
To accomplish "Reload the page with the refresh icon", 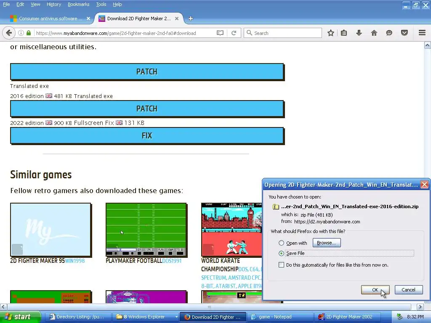I will 234,33.
